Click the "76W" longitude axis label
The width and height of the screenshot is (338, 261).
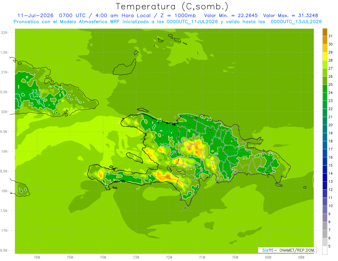pyautogui.click(x=37, y=257)
